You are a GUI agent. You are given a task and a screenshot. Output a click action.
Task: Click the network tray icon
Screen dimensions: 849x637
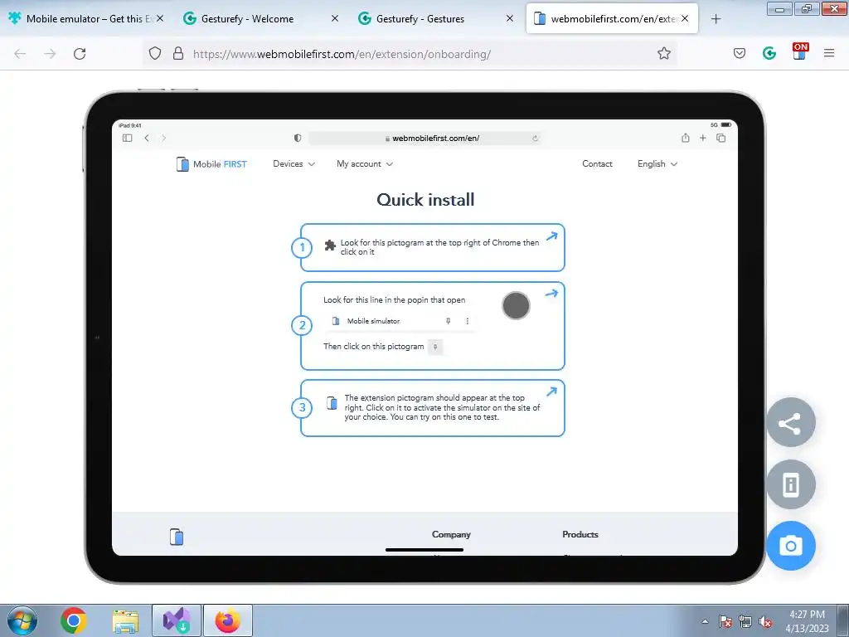pyautogui.click(x=745, y=621)
